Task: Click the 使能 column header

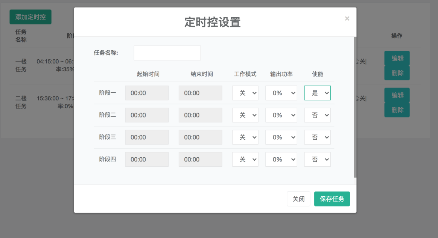Action: click(317, 74)
